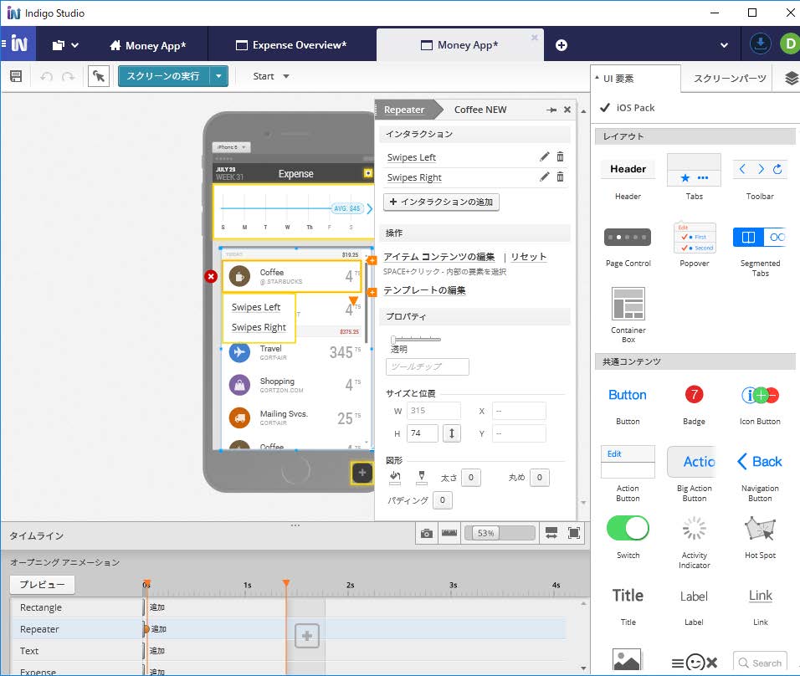
Task: Click the camera snapshot icon in the timeline
Action: pos(427,533)
